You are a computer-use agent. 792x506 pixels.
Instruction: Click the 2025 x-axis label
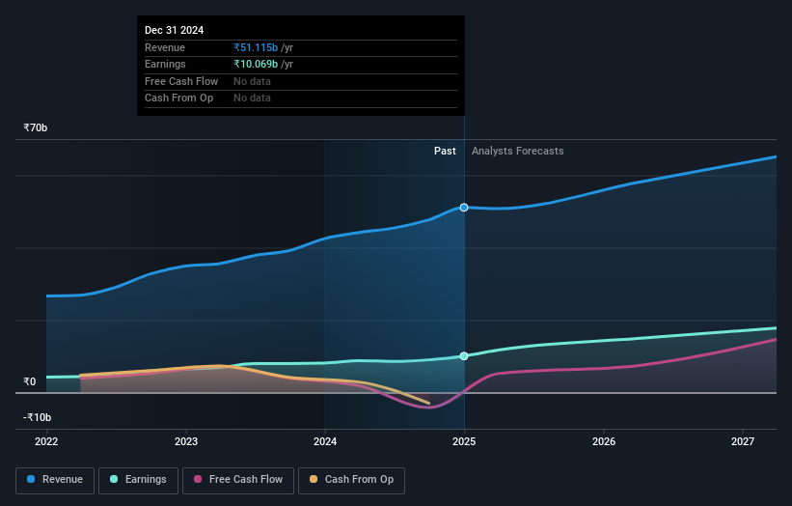pos(464,441)
